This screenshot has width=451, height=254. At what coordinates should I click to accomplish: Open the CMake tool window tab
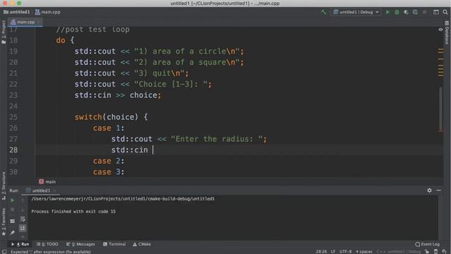tap(142, 244)
